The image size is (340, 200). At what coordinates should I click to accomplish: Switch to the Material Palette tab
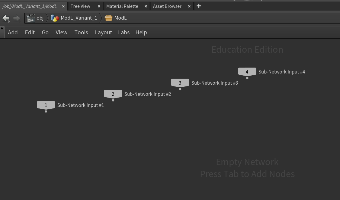(x=122, y=6)
